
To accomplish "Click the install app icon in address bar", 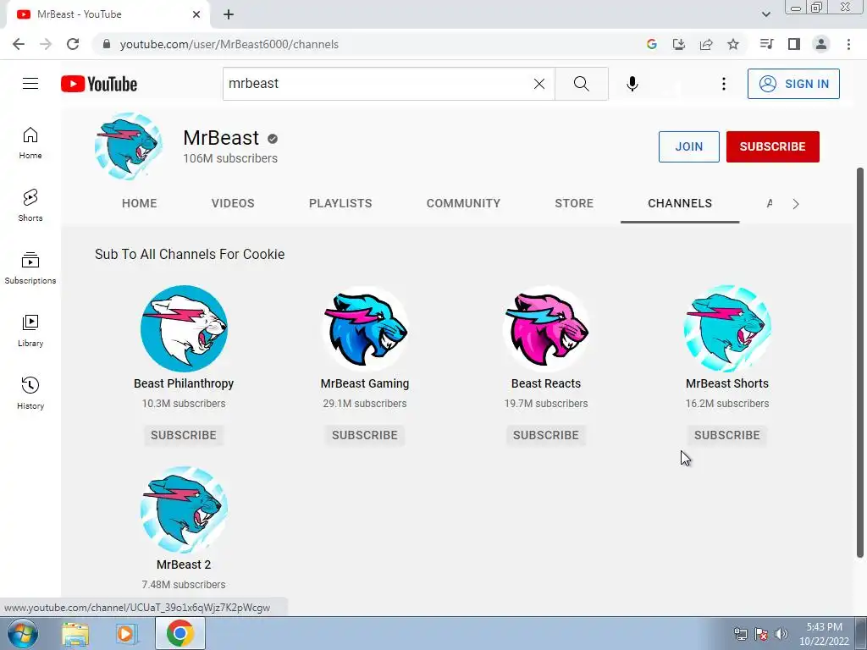I will [x=678, y=44].
